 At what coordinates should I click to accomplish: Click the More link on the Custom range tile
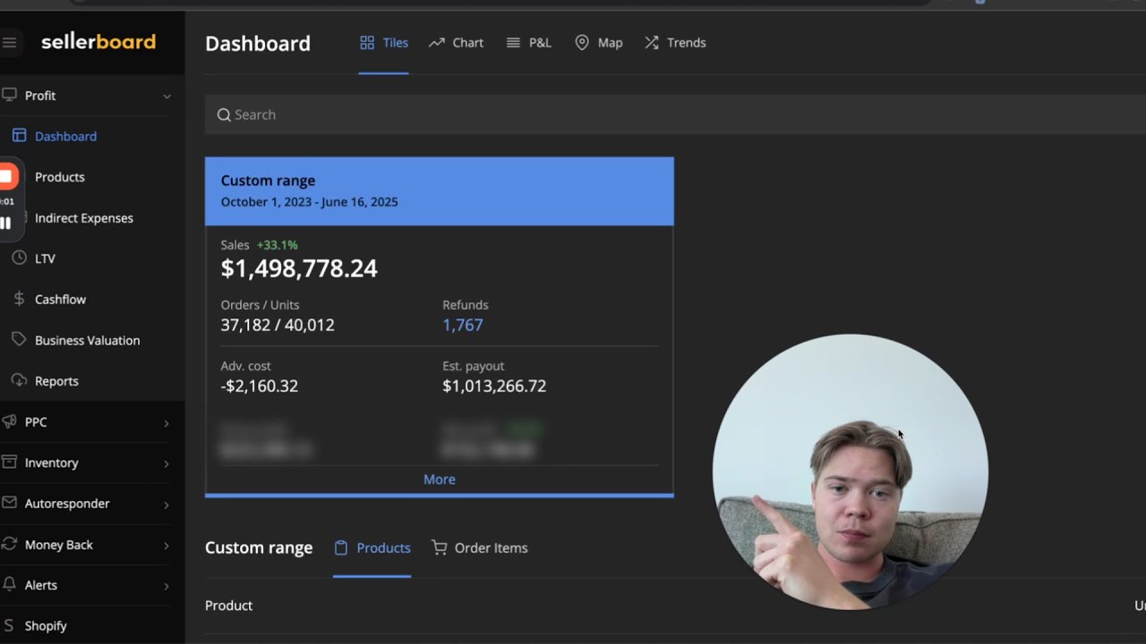439,479
